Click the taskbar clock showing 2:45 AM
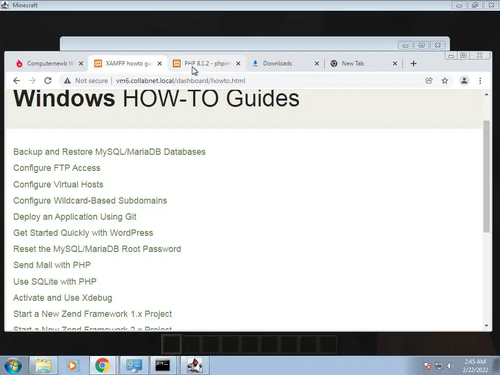 click(475, 365)
